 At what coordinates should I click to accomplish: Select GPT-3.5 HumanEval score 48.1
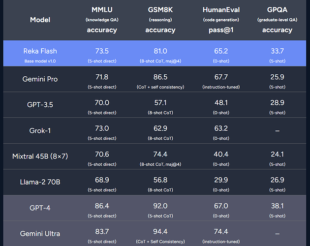pyautogui.click(x=221, y=103)
